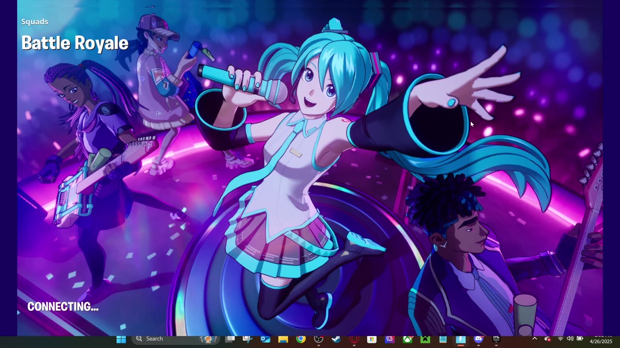Open Steam from the taskbar
Viewport: 620px width, 348px height.
(x=336, y=339)
